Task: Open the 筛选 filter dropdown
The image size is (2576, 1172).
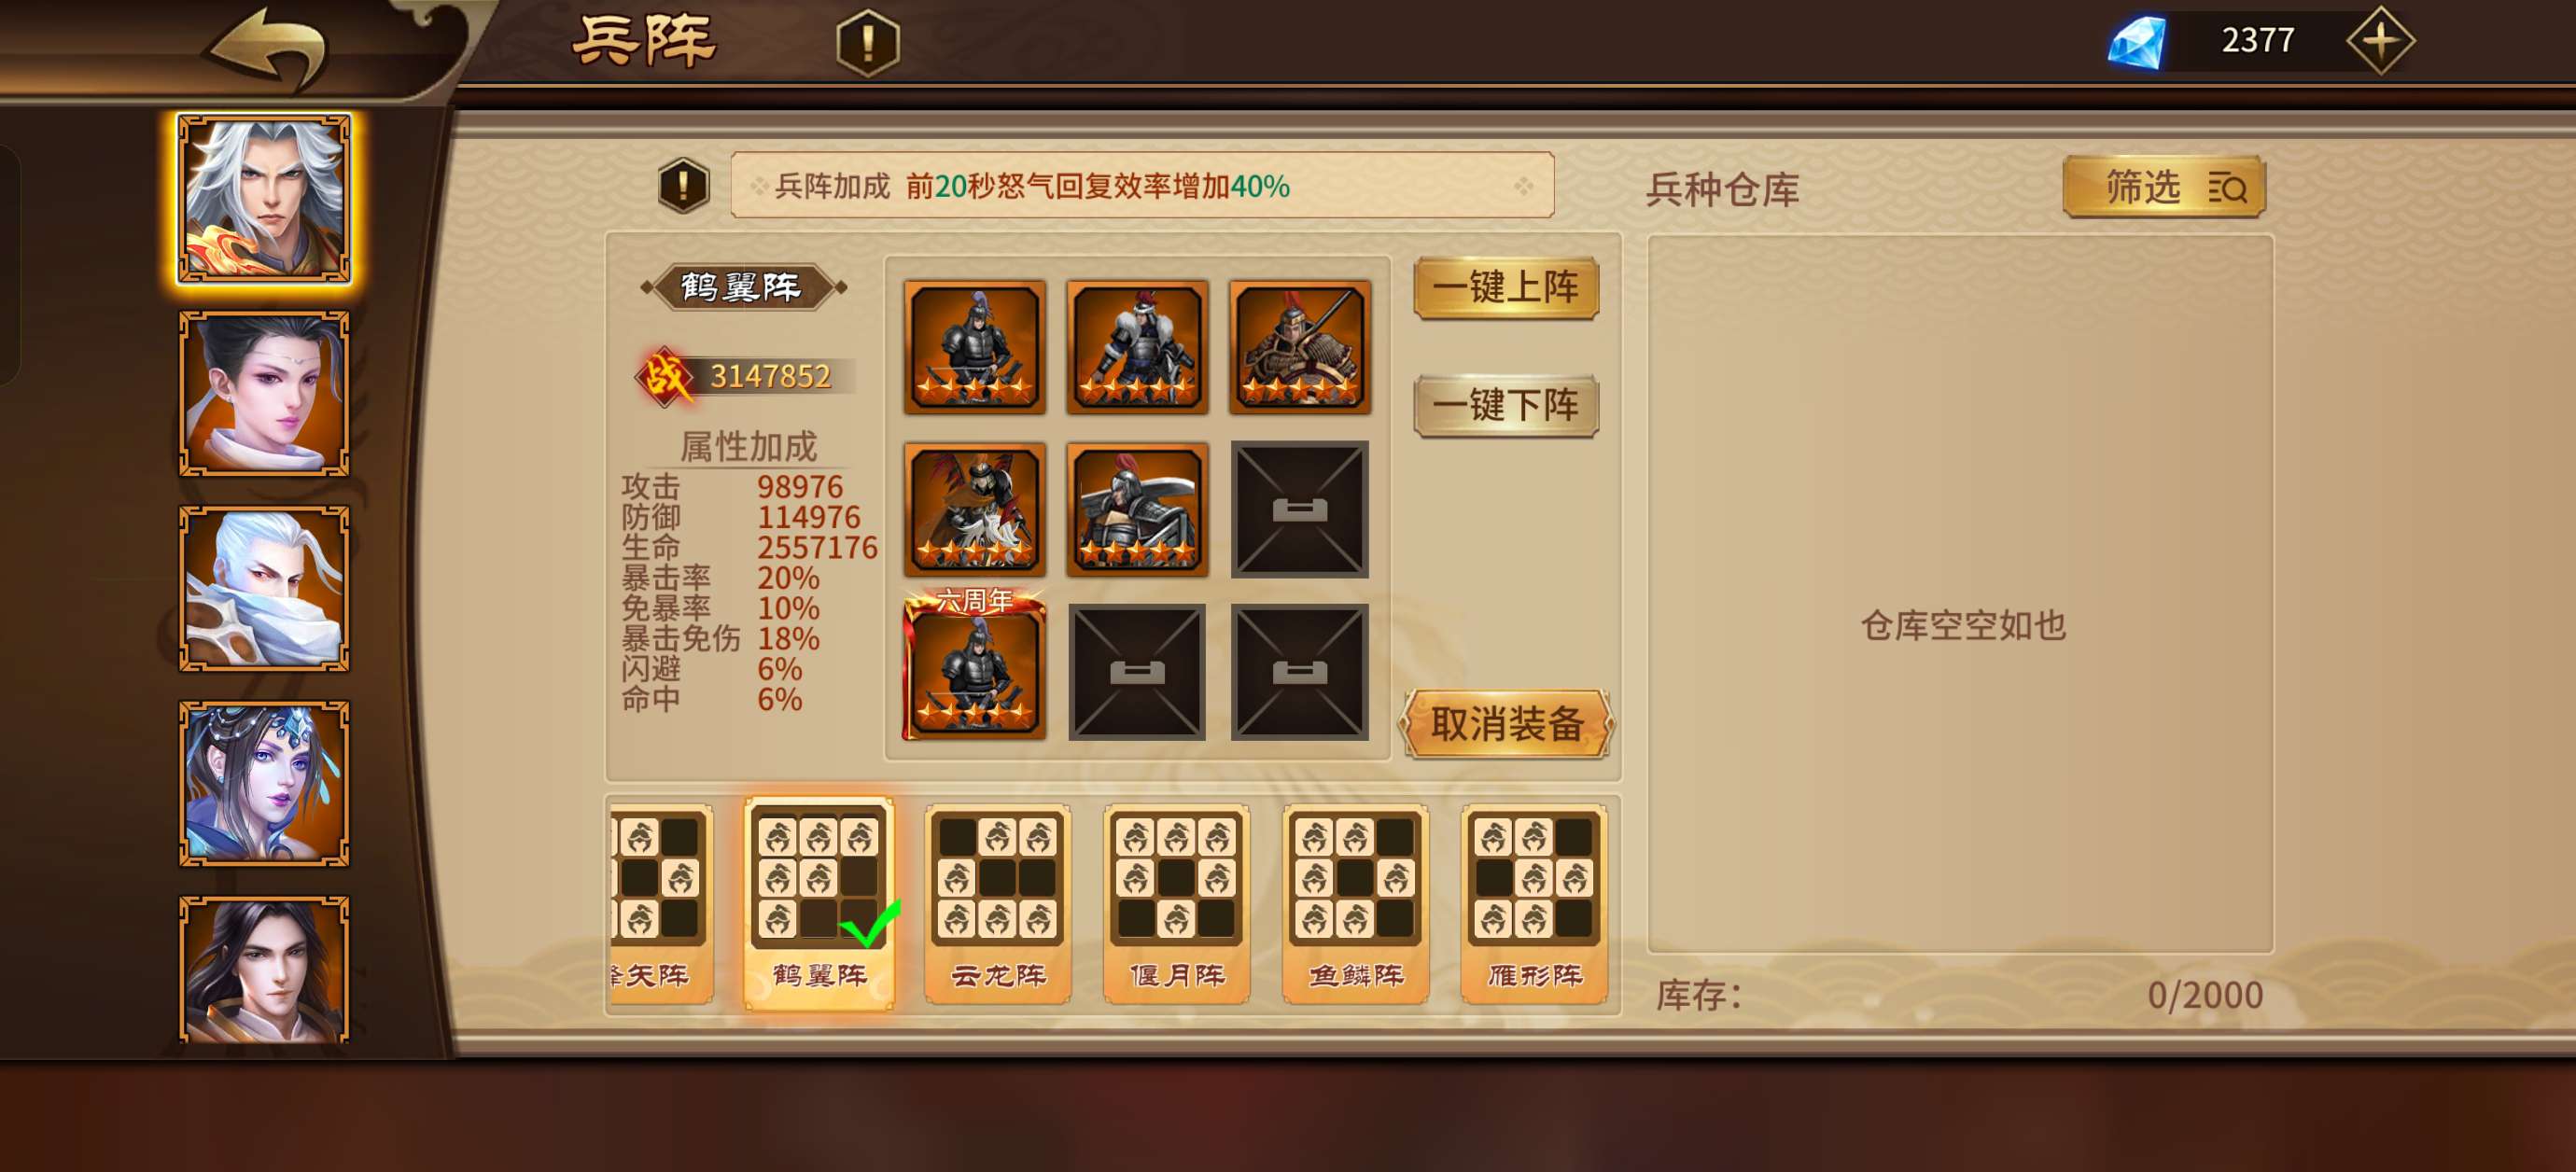Action: click(x=2165, y=186)
